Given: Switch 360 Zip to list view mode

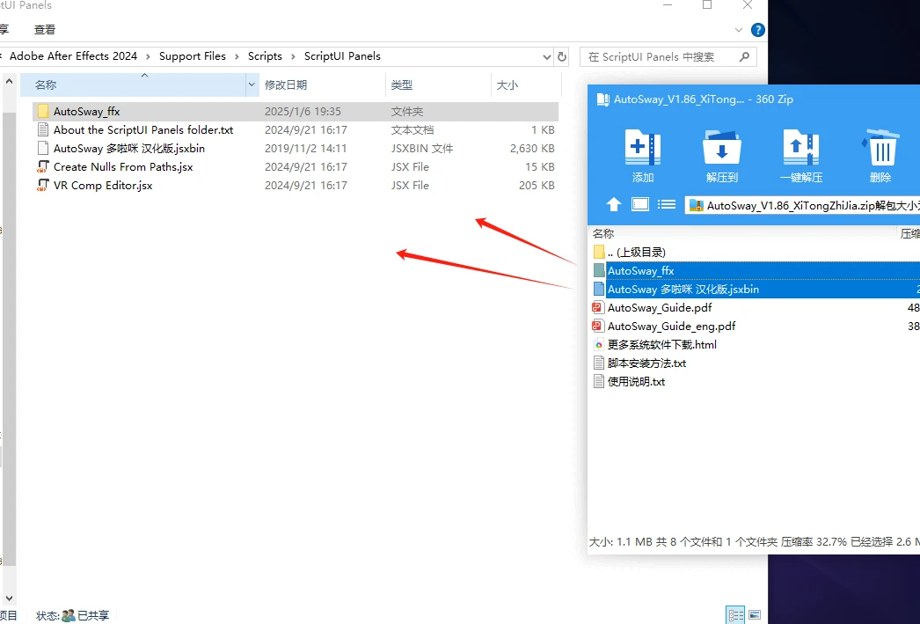Looking at the screenshot, I should click(667, 204).
